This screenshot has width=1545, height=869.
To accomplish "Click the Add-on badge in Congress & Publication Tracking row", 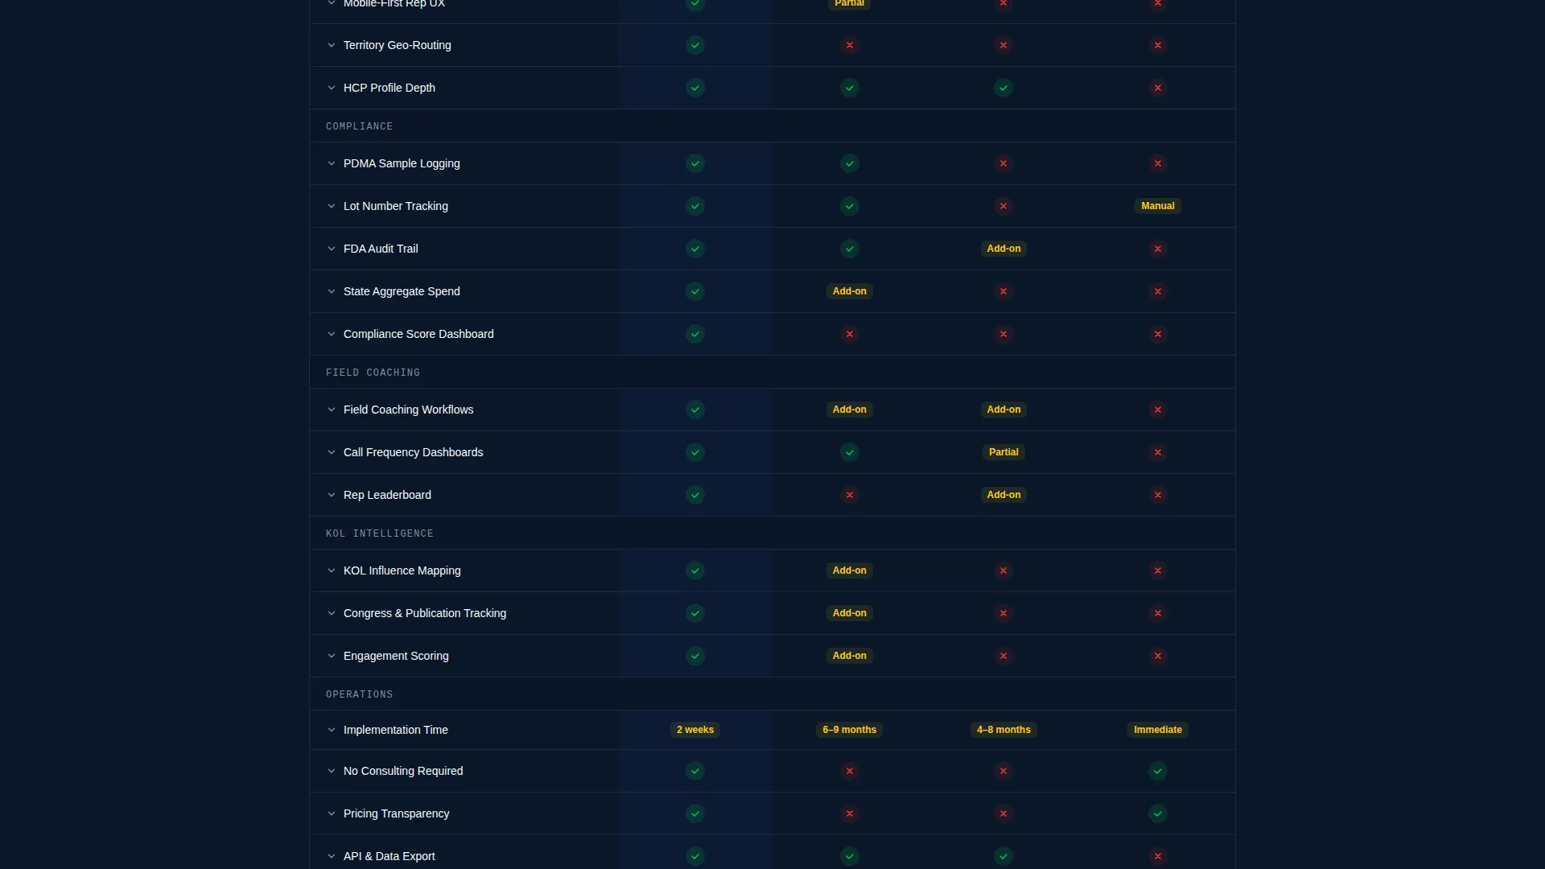I will 850,613.
